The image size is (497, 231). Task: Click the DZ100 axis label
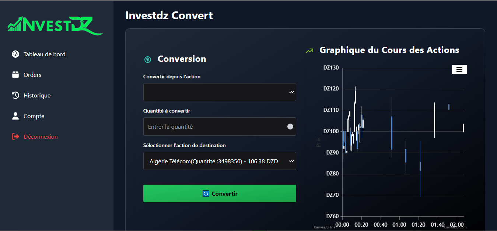coord(331,131)
